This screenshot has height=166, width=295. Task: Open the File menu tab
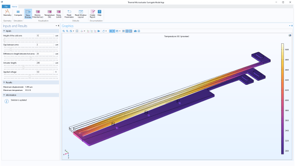tap(6, 6)
